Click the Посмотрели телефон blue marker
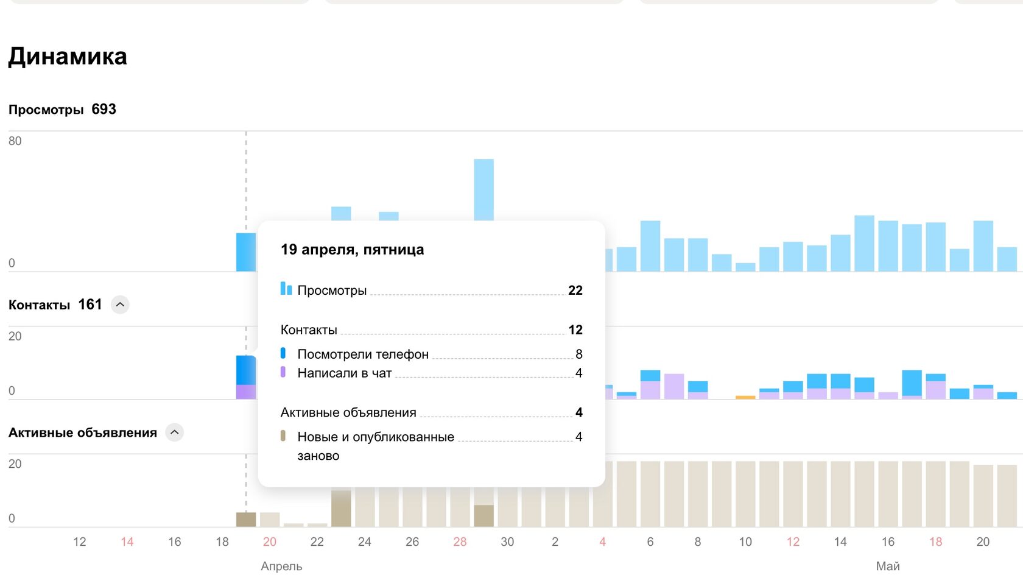The height and width of the screenshot is (575, 1023). coord(283,353)
